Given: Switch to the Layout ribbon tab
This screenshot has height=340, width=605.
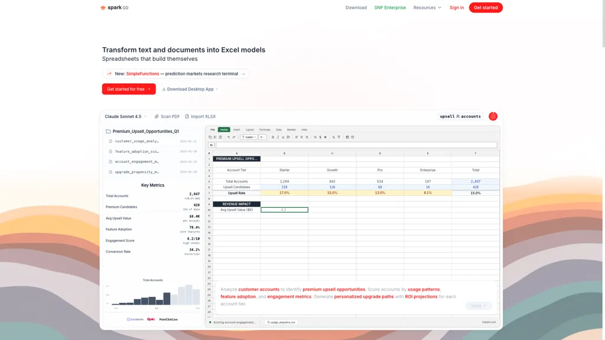Looking at the screenshot, I should [250, 130].
